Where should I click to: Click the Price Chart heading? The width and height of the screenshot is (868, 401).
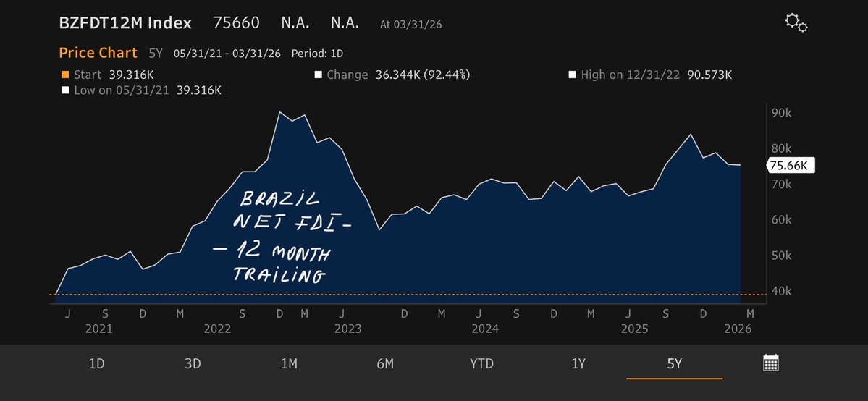98,53
